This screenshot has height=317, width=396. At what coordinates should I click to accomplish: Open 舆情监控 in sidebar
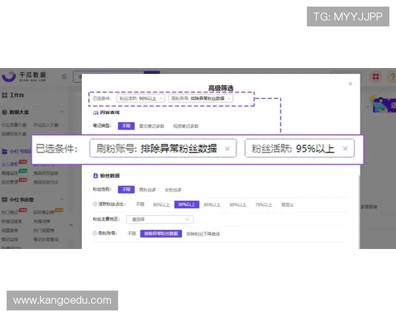coord(10,173)
